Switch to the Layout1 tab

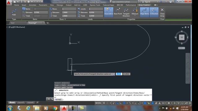pyautogui.click(x=21, y=102)
